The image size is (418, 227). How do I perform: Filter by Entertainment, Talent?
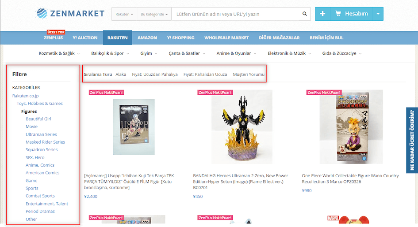coord(46,204)
